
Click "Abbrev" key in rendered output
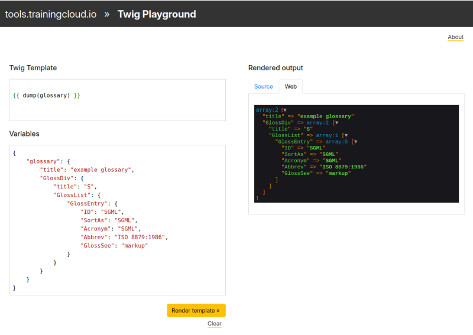(294, 167)
